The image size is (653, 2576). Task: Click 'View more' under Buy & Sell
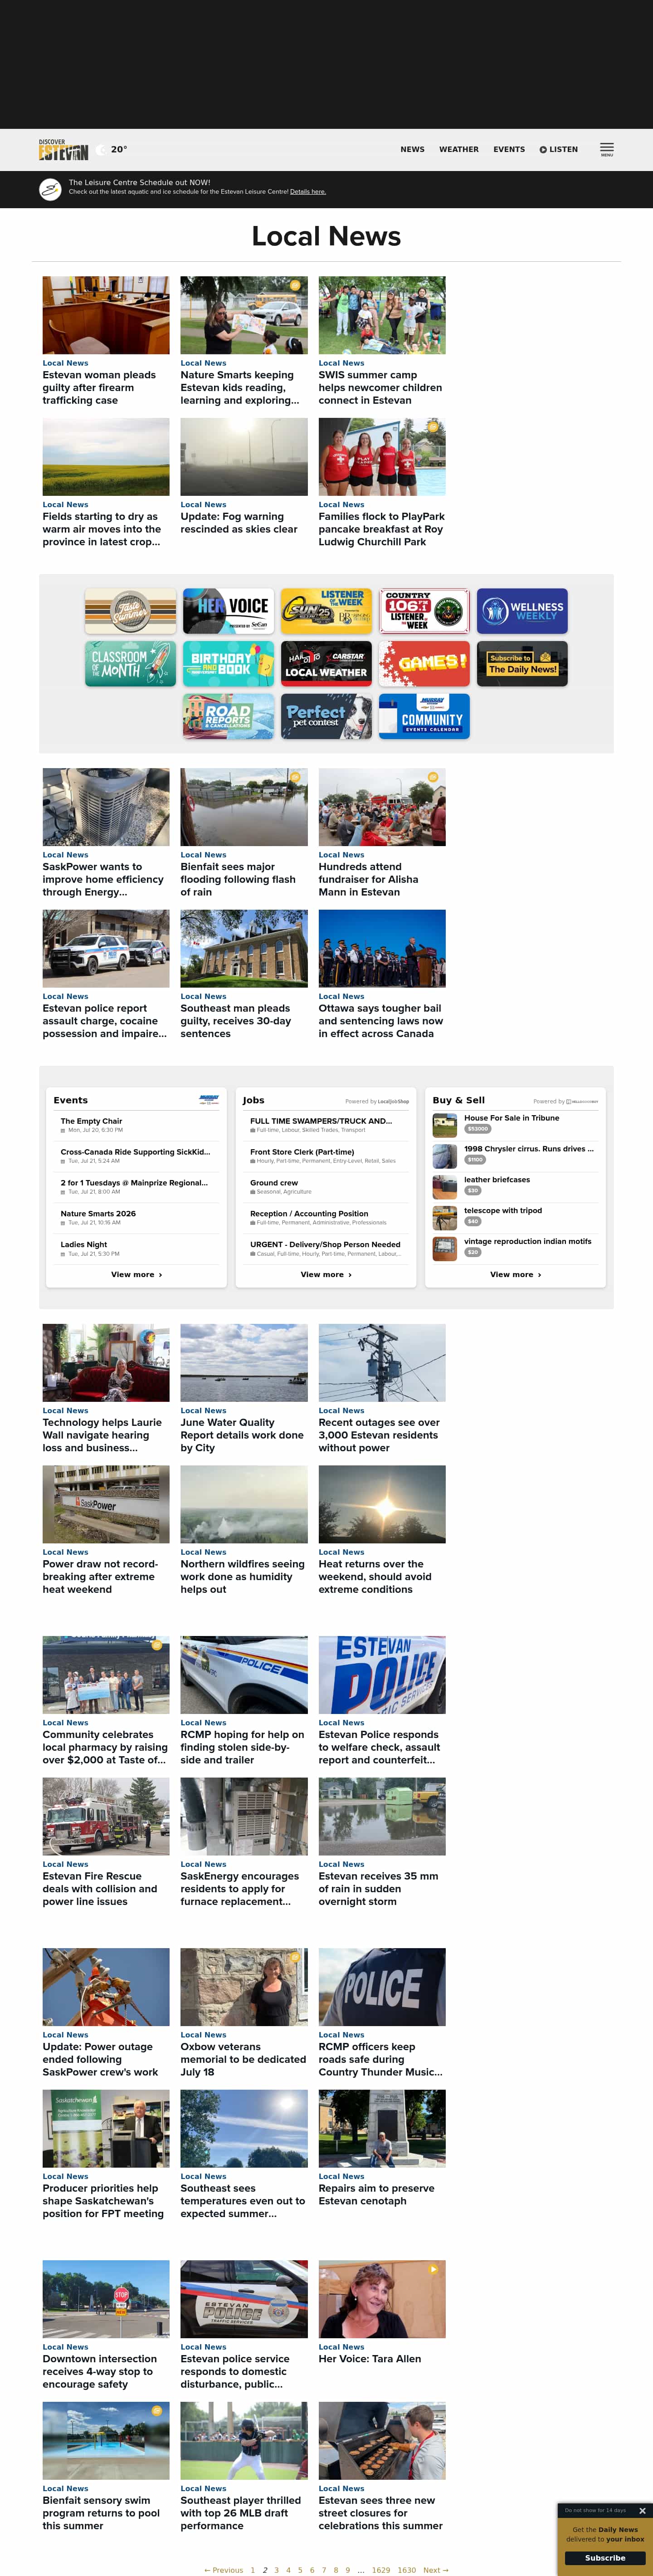tap(516, 1275)
